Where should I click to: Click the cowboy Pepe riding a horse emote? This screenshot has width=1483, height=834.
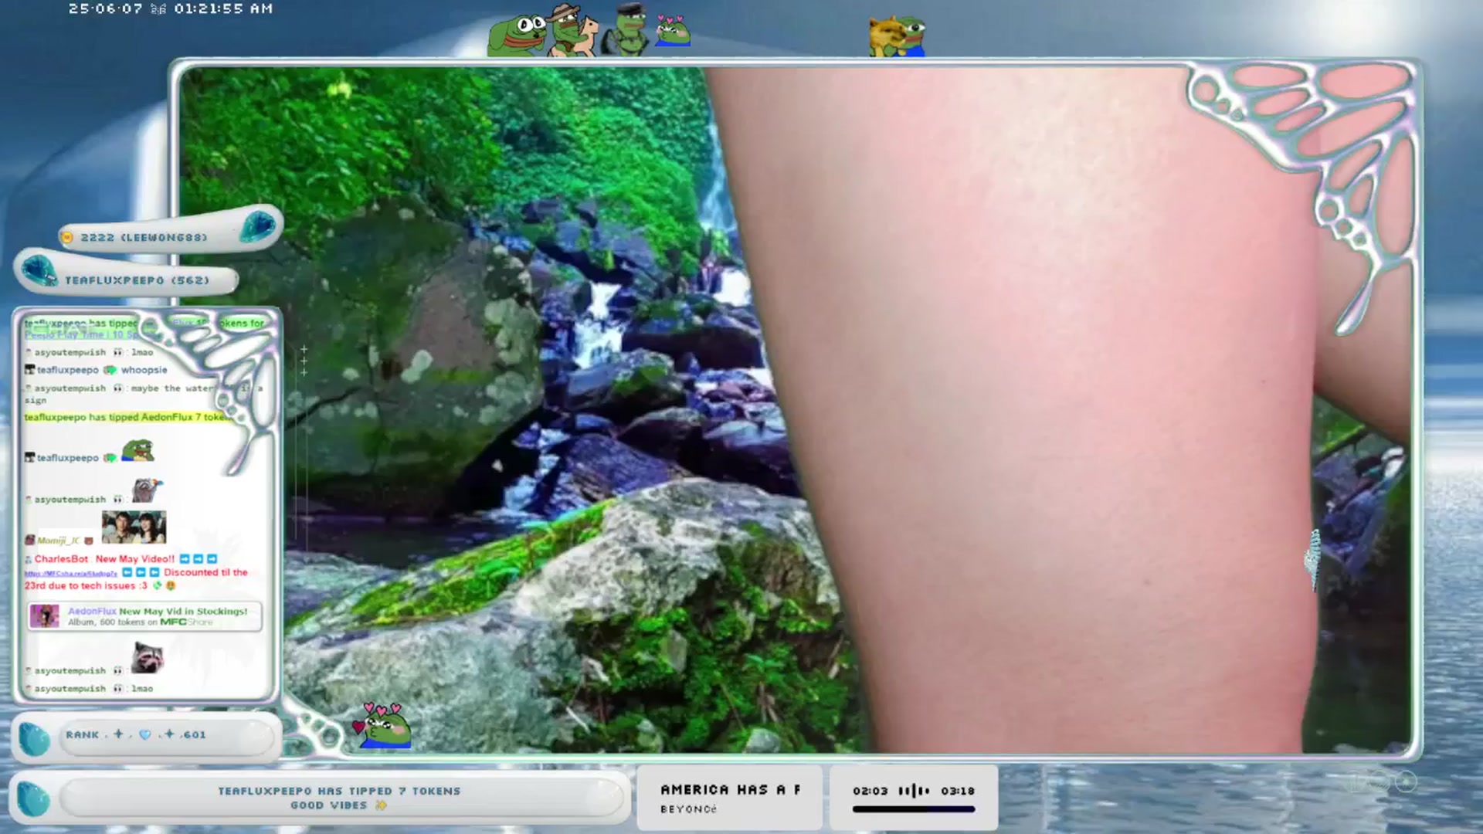click(572, 29)
